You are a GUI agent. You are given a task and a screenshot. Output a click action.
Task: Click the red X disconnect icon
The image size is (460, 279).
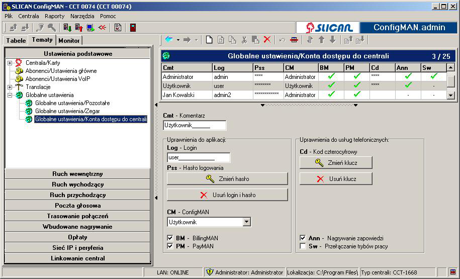(x=102, y=28)
